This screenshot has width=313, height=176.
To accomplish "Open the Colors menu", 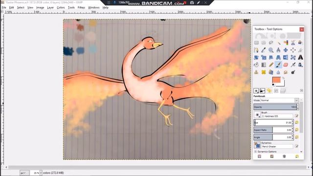I will [61, 8].
